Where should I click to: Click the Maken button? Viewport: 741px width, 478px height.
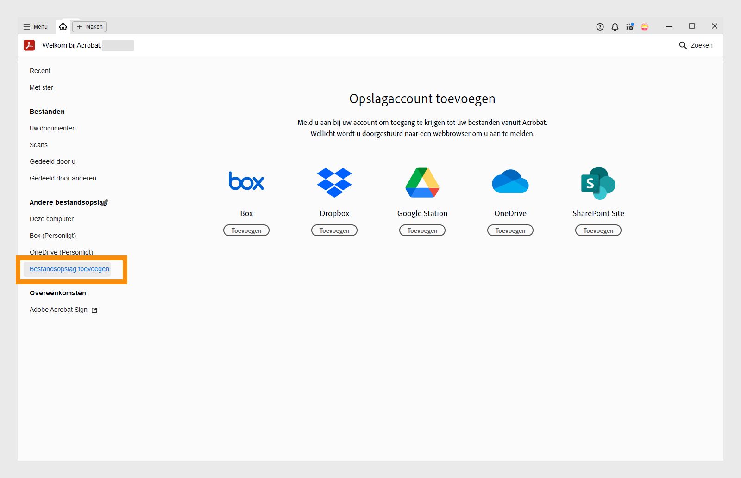pyautogui.click(x=89, y=26)
